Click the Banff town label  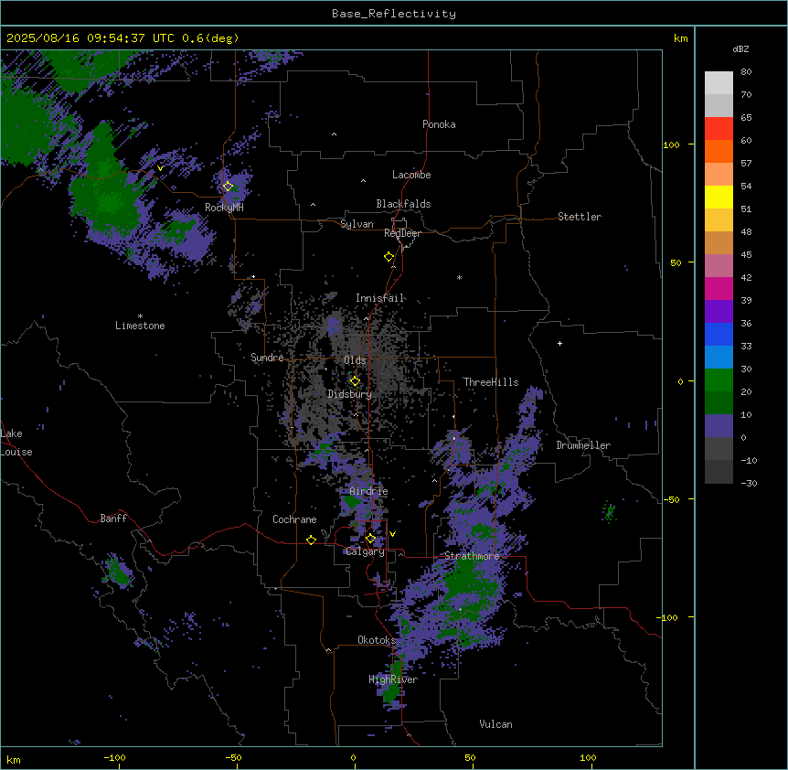click(113, 519)
